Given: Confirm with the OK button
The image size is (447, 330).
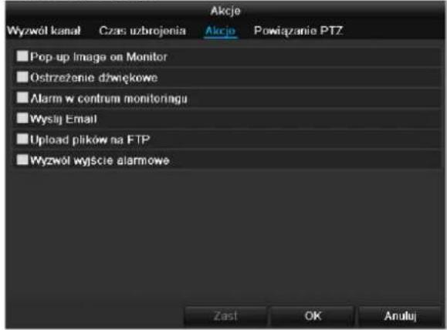Looking at the screenshot, I should click(313, 316).
